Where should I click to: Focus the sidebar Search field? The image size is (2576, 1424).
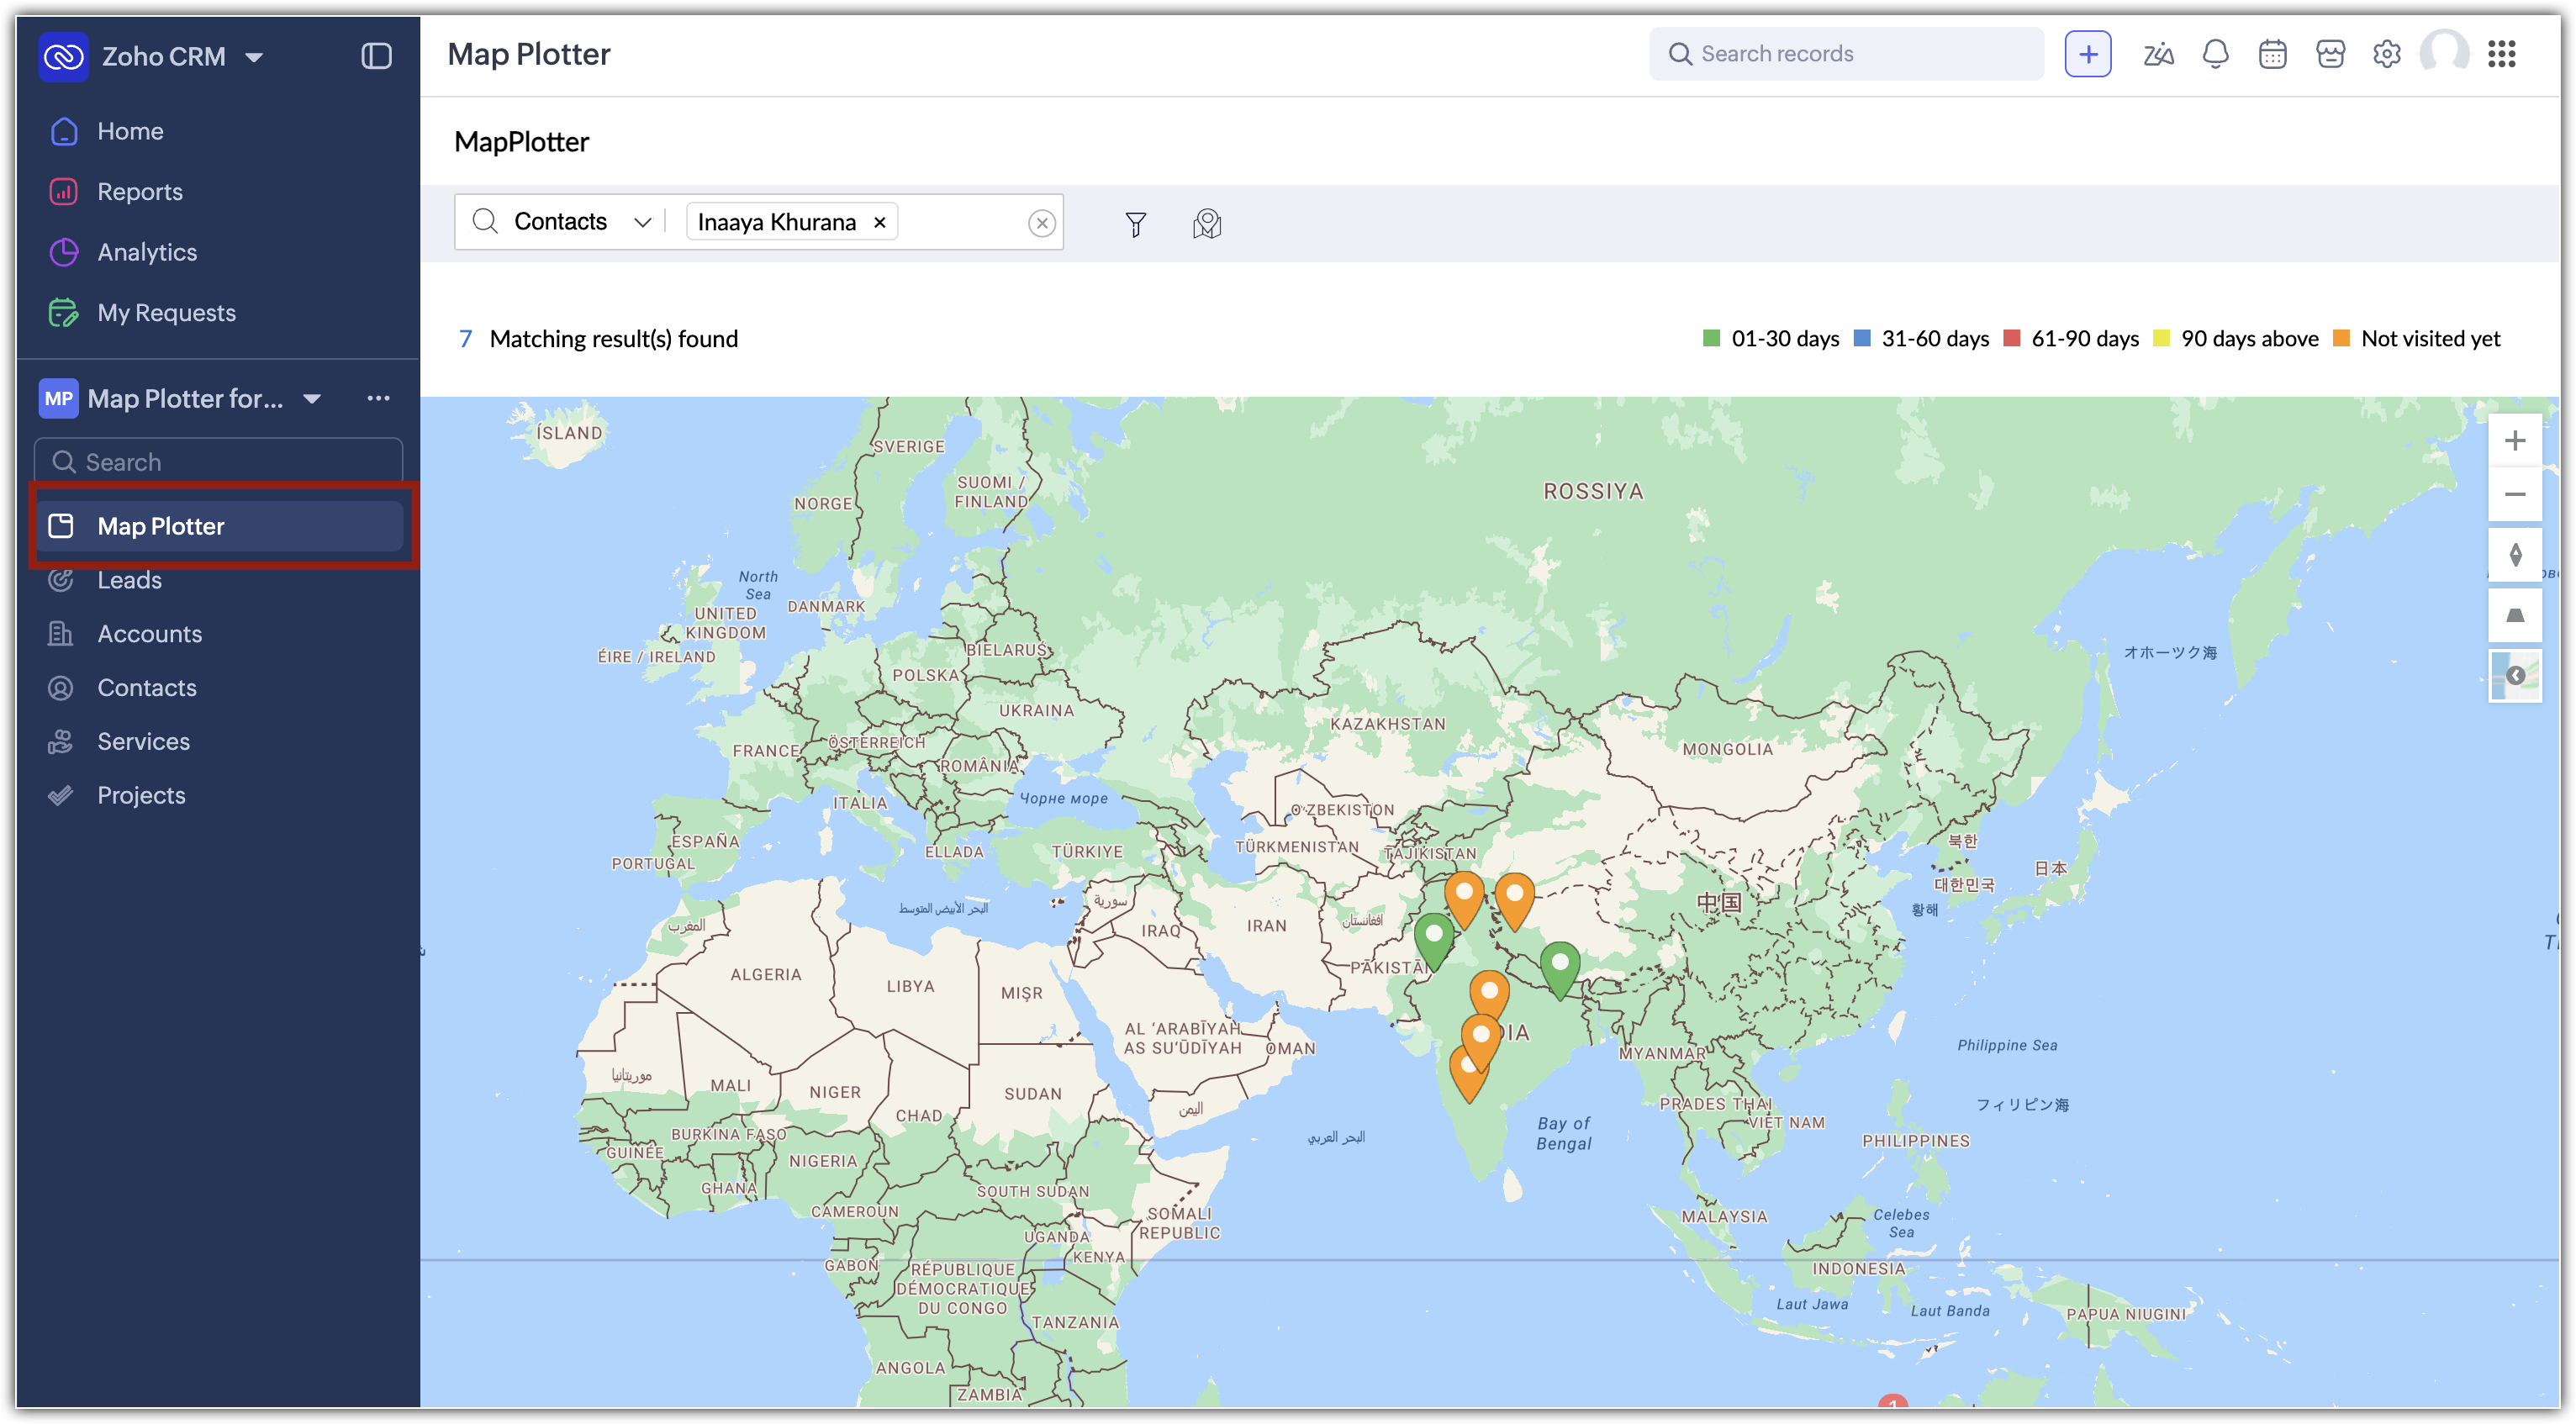point(219,462)
